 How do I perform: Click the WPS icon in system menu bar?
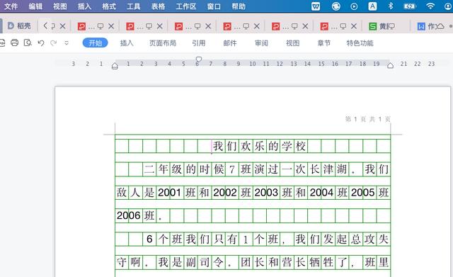point(316,6)
